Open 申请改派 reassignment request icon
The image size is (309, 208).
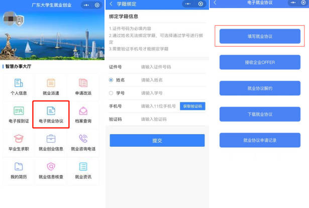pyautogui.click(x=83, y=87)
